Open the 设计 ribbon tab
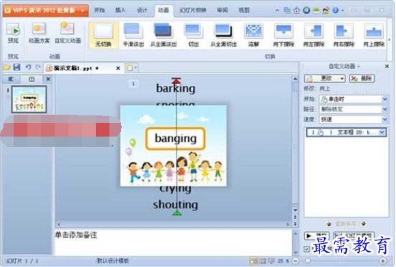The width and height of the screenshot is (396, 267). point(142,10)
